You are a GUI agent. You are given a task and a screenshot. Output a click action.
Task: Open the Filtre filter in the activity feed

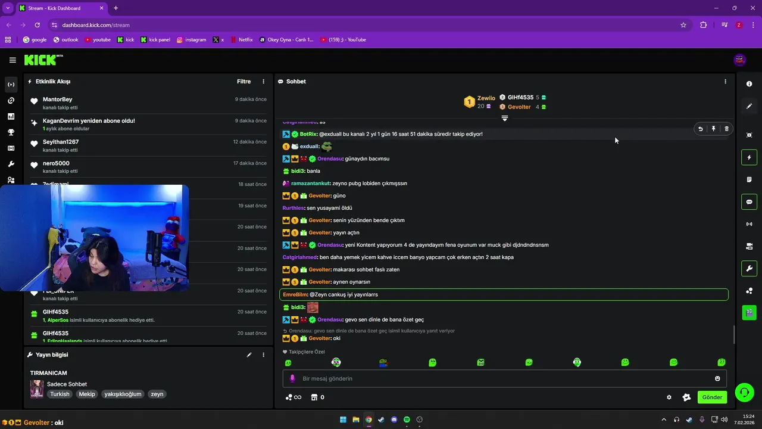pyautogui.click(x=244, y=82)
